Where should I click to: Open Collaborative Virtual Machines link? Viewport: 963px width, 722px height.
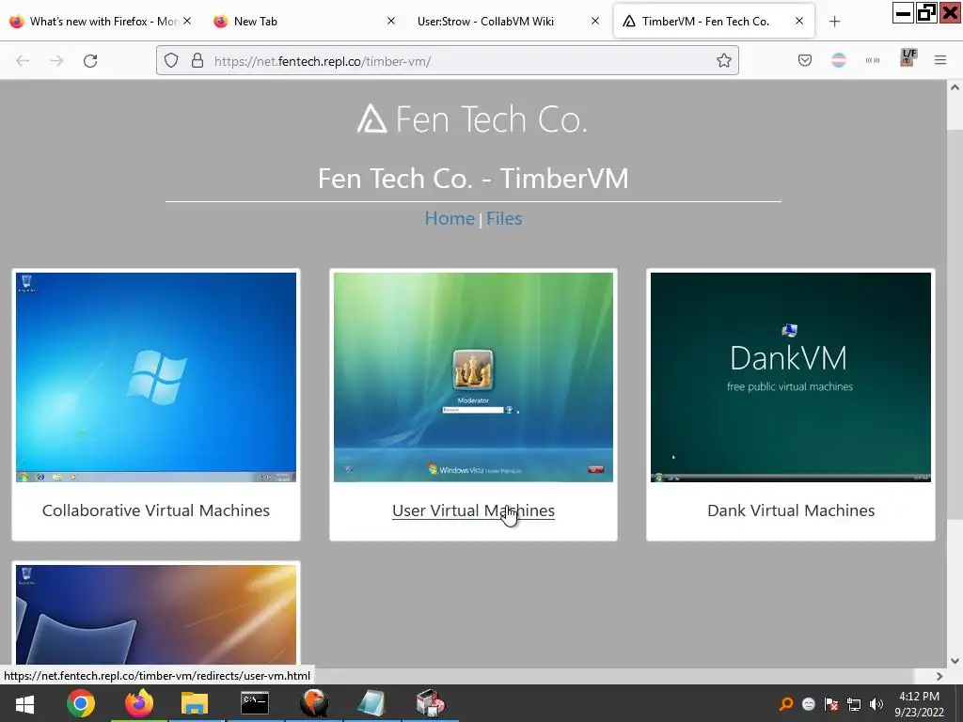click(x=156, y=510)
